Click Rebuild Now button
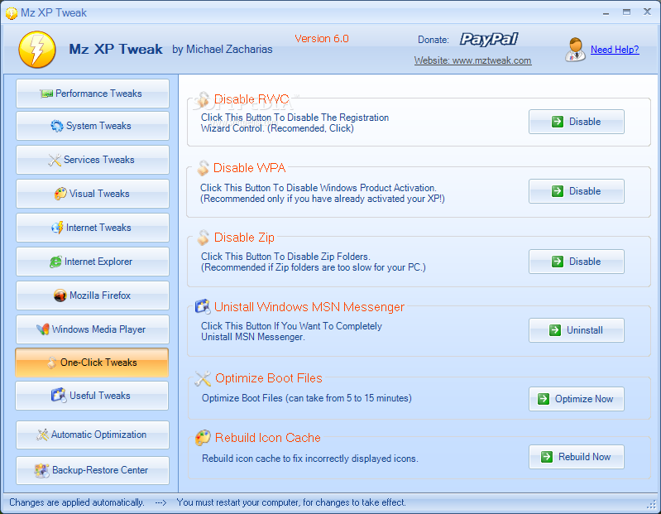Image resolution: width=661 pixels, height=514 pixels. click(577, 457)
